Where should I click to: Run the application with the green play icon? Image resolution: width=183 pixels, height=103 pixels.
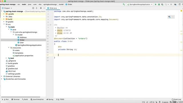[x=156, y=5]
